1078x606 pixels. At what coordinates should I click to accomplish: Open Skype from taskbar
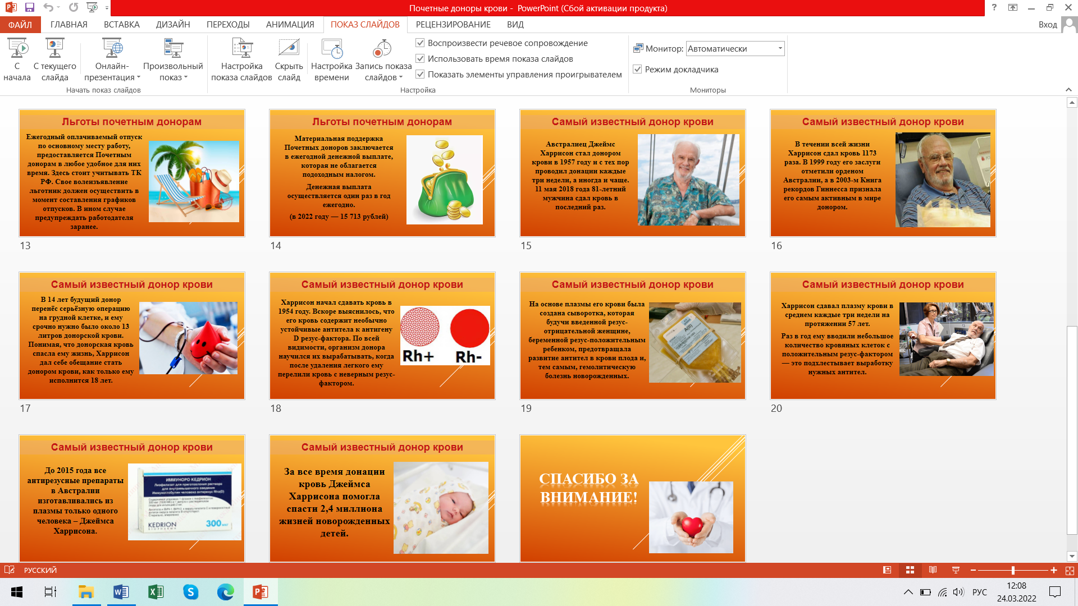191,592
